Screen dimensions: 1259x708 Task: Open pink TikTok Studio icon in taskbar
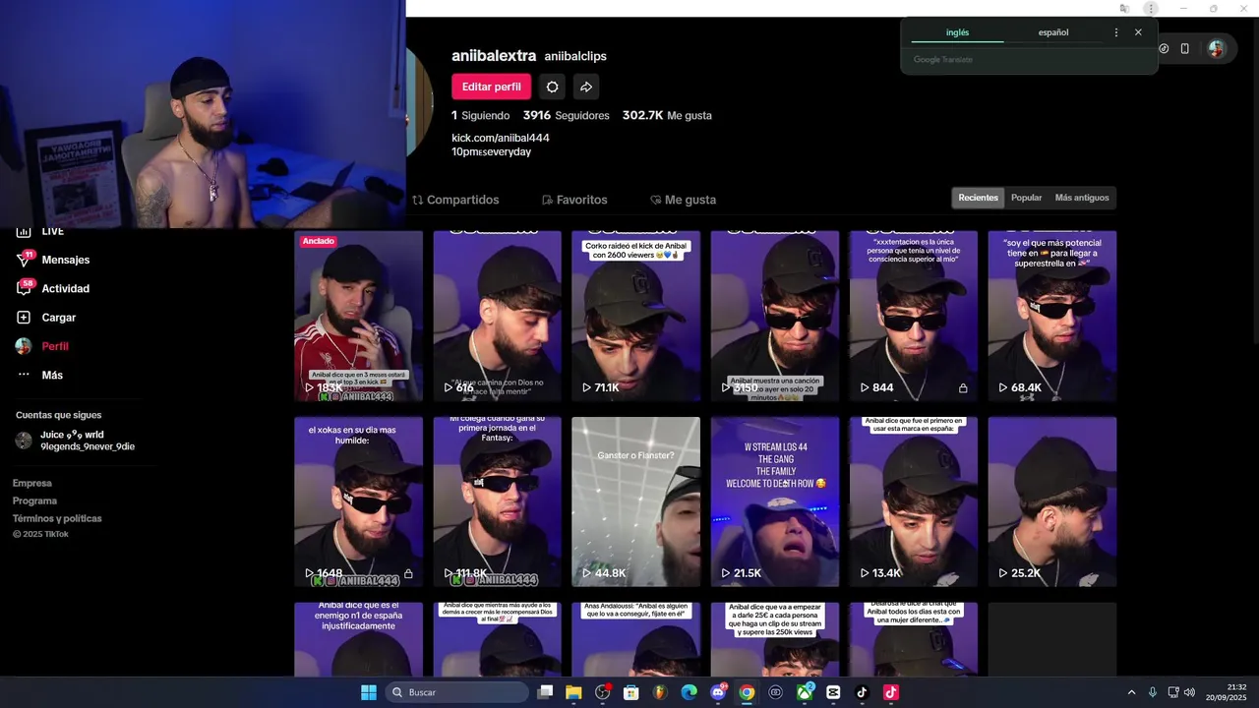coord(891,692)
